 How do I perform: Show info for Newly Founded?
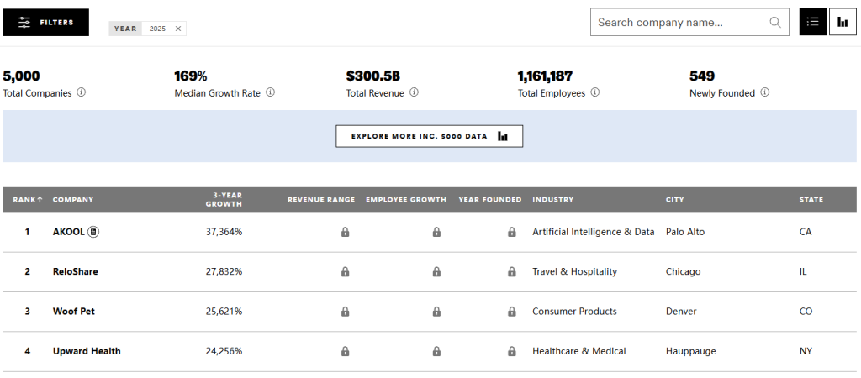coord(764,93)
